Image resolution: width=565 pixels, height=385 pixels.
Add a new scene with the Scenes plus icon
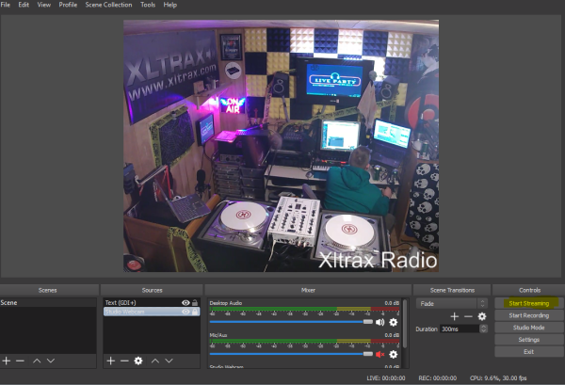point(7,361)
